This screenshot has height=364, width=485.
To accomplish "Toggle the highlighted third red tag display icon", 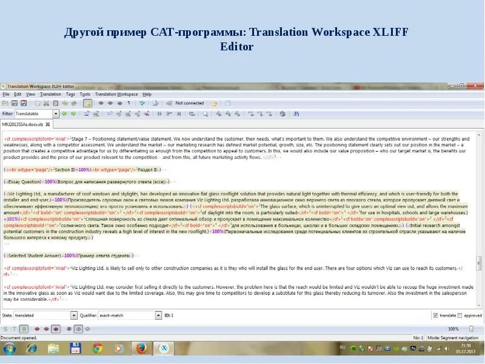I will click(x=56, y=329).
